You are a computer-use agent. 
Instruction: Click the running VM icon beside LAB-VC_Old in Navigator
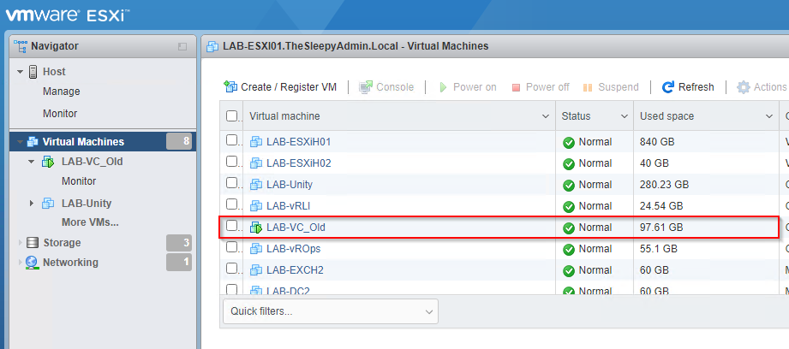point(48,162)
